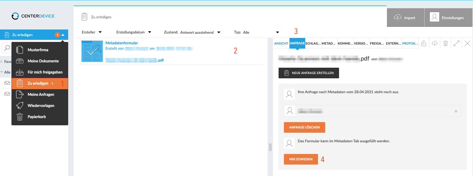Viewport: 473px width, 176px height.
Task: Click the Meine Dokumente inbox icon
Action: point(20,61)
